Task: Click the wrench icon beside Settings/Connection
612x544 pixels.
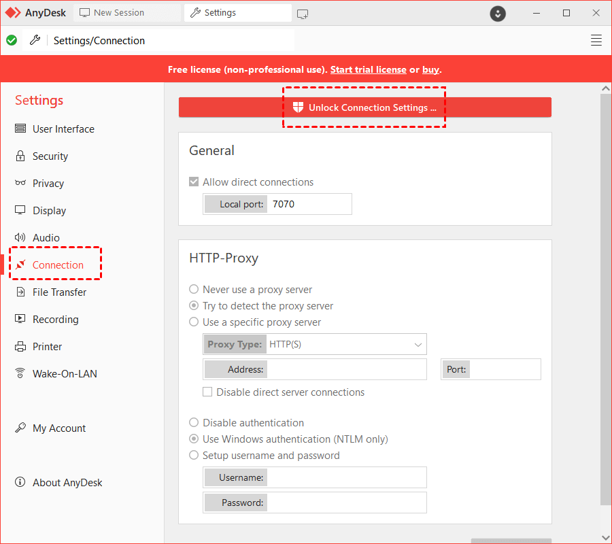Action: pos(35,40)
